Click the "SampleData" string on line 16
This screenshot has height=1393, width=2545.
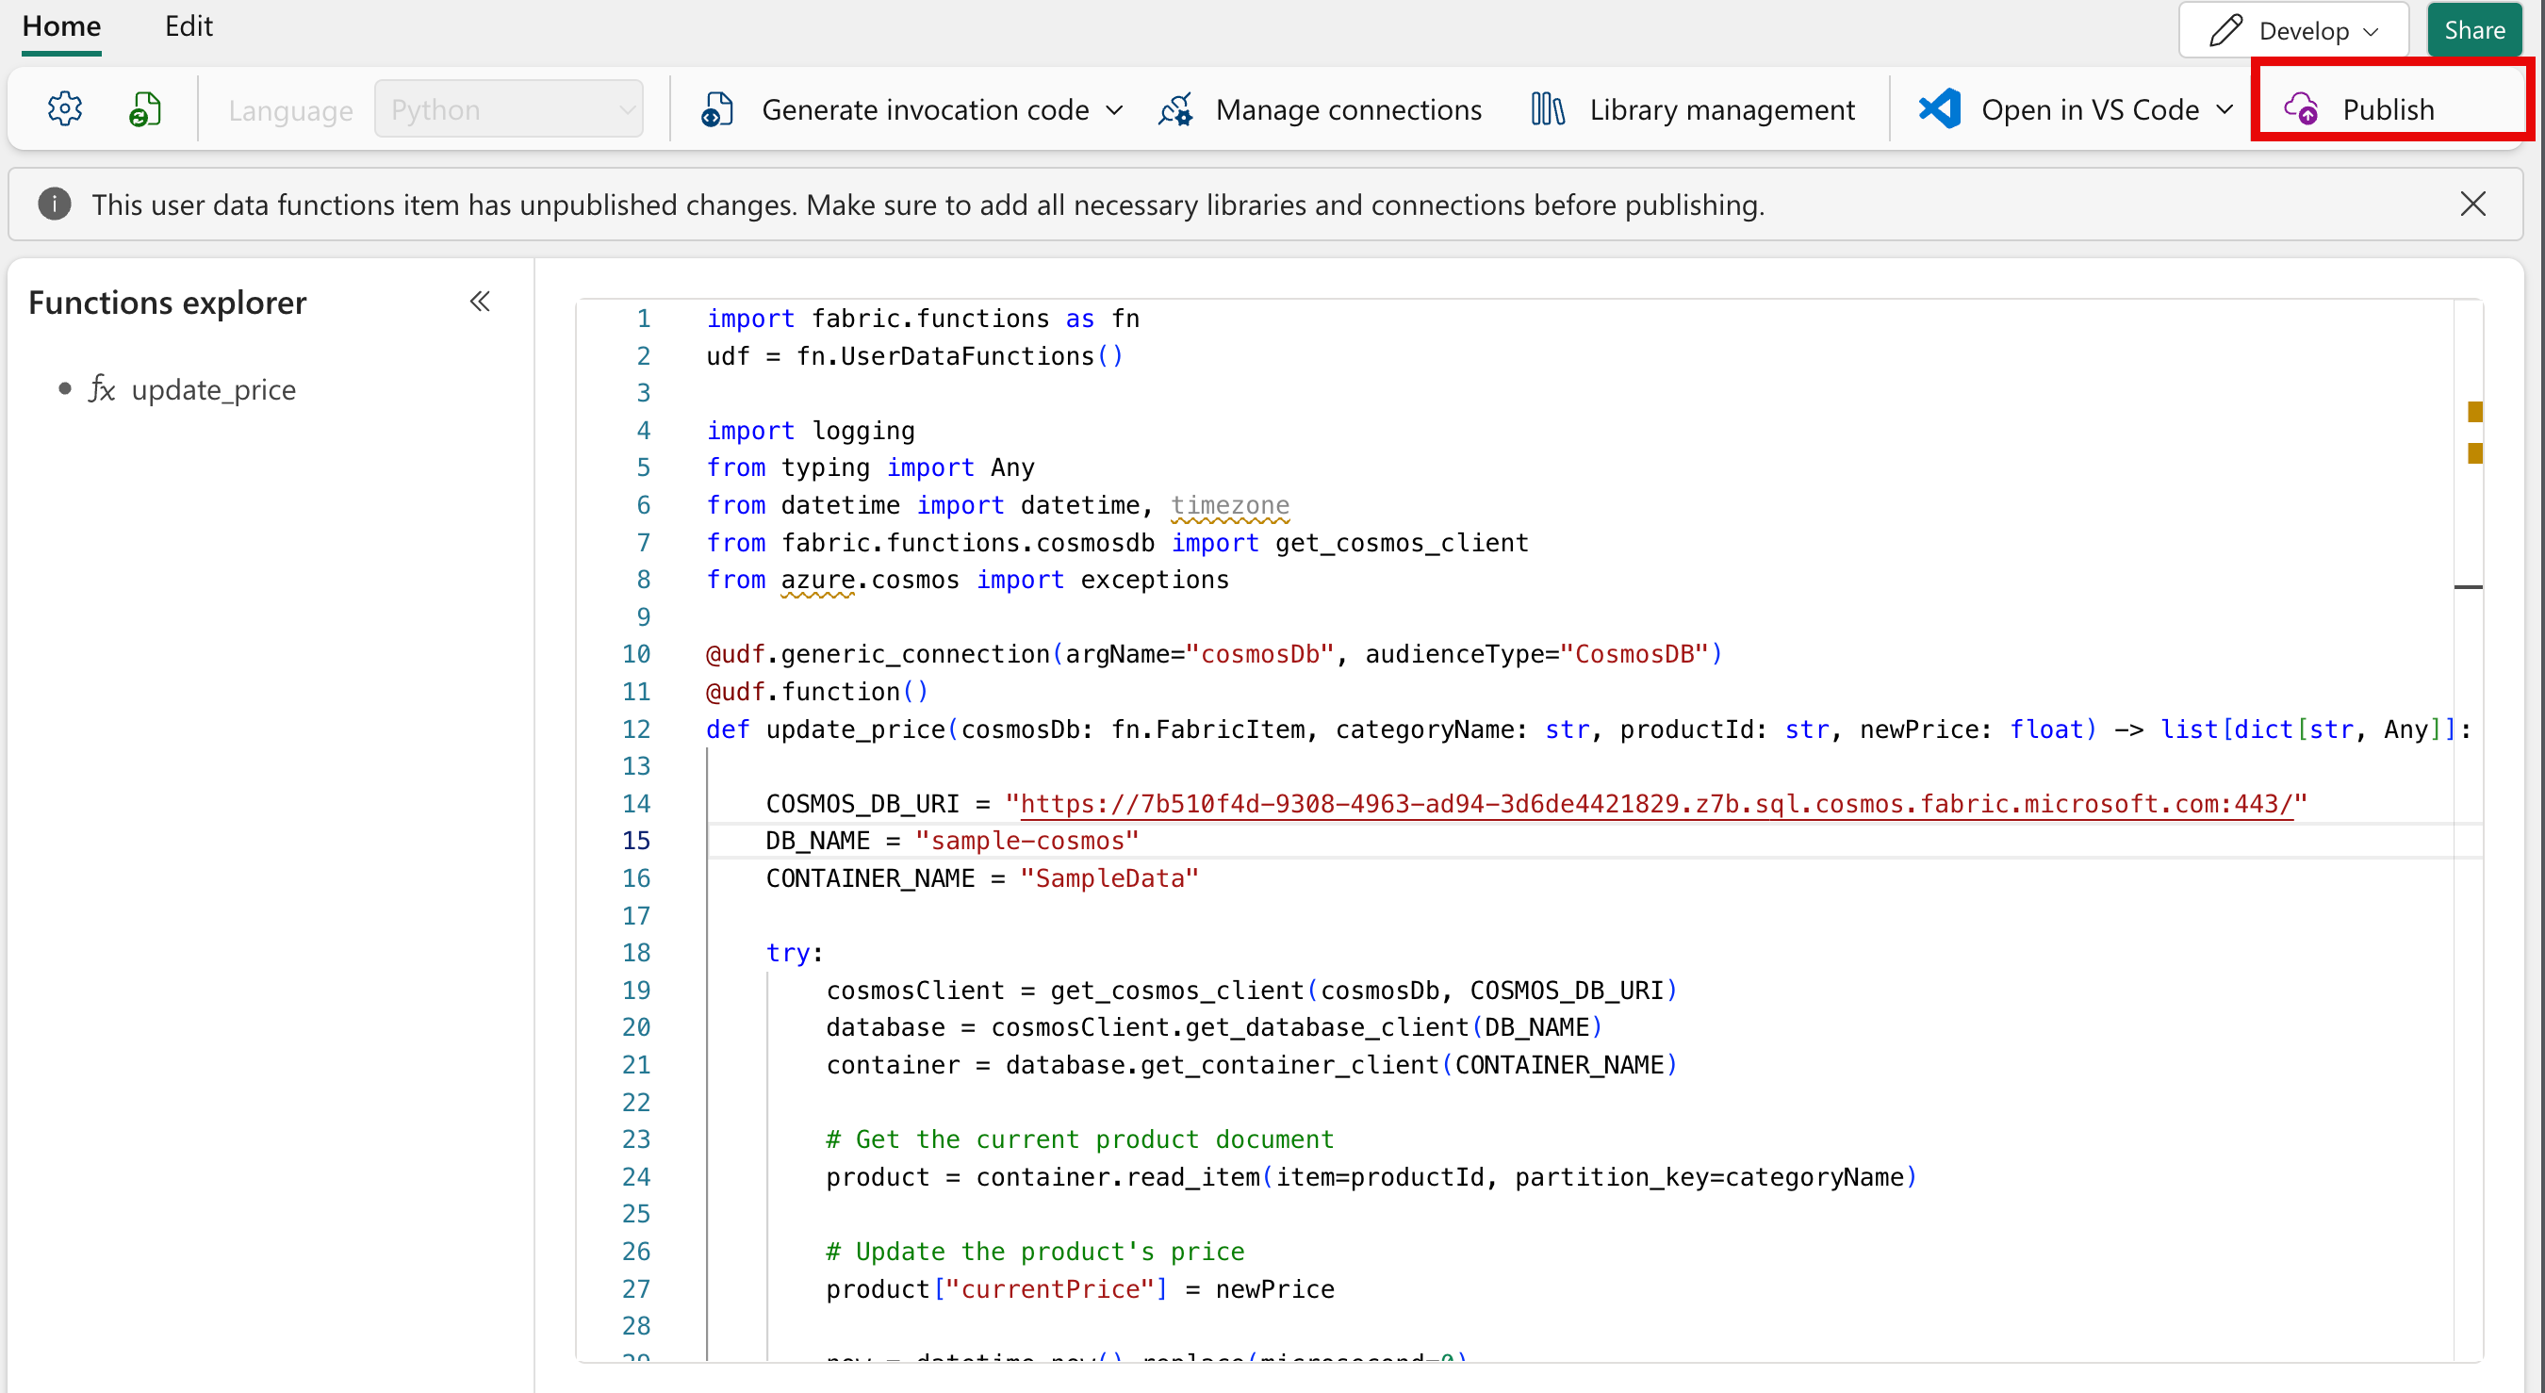[1109, 878]
